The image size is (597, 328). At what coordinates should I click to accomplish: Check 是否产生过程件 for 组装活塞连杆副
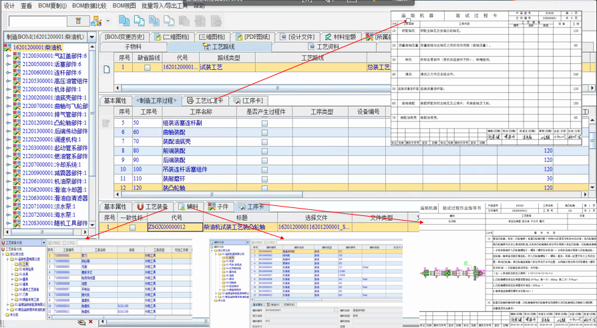[x=264, y=123]
